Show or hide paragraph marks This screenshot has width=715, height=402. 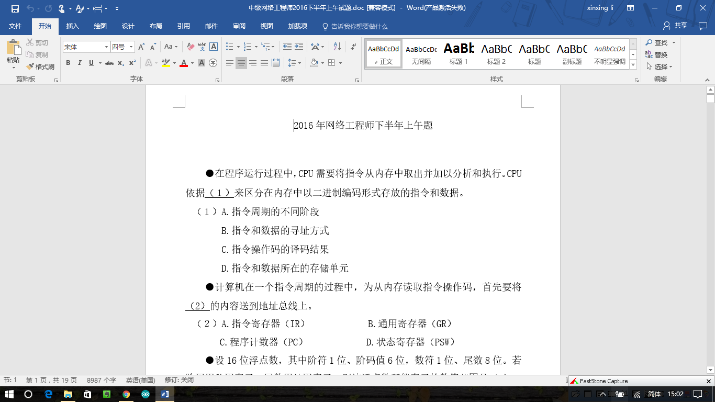coord(353,47)
